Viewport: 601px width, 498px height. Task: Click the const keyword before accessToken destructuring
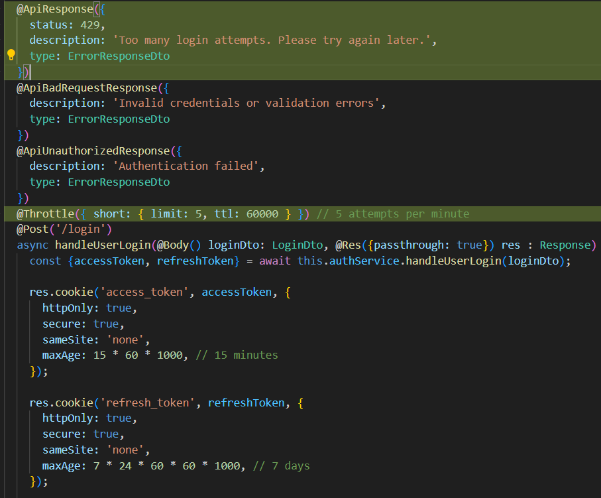pyautogui.click(x=45, y=261)
